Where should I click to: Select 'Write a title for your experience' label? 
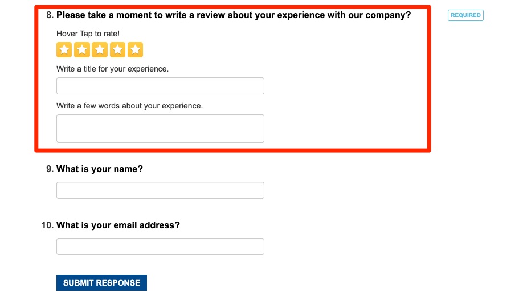[112, 69]
